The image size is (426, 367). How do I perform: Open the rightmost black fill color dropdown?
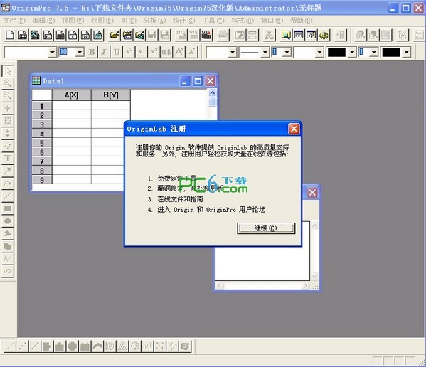tap(406, 52)
